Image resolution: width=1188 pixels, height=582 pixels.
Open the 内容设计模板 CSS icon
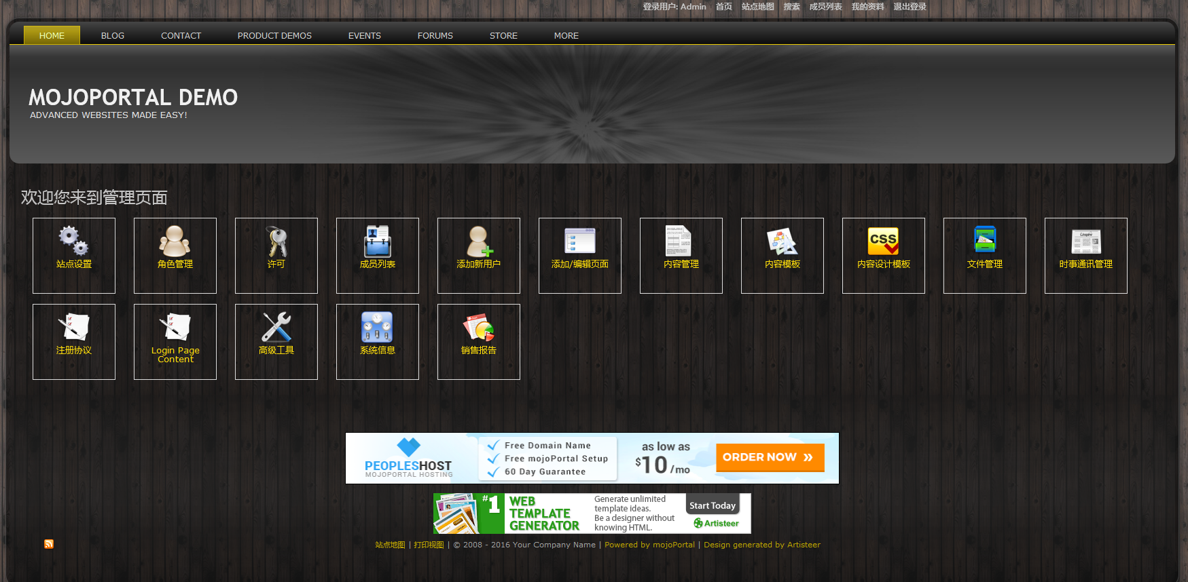coord(883,241)
